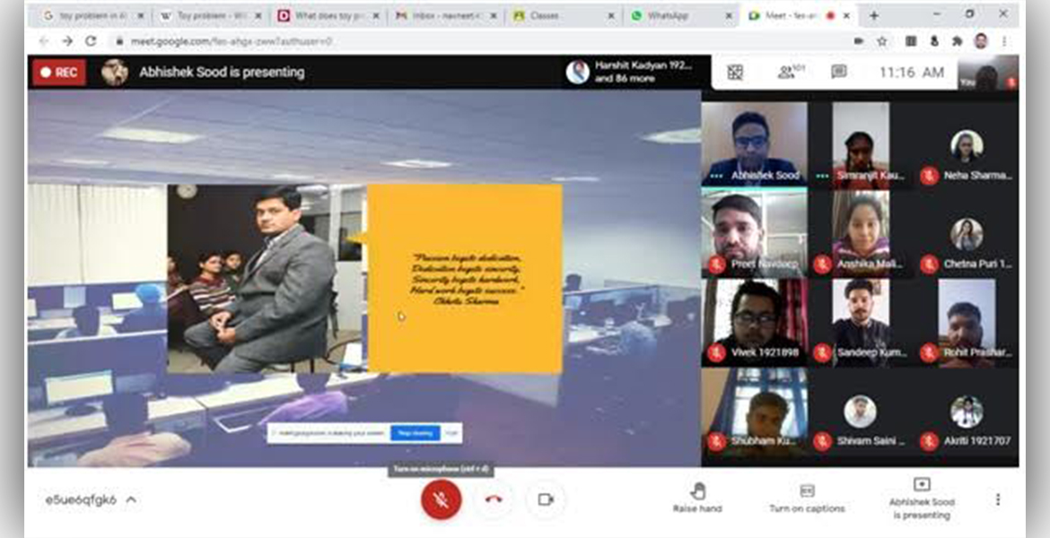Open the chat messages icon
This screenshot has height=538, width=1050.
(838, 72)
